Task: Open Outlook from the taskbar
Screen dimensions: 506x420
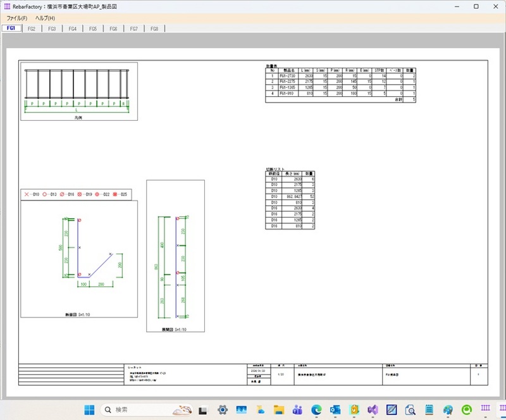Action: tap(335, 409)
